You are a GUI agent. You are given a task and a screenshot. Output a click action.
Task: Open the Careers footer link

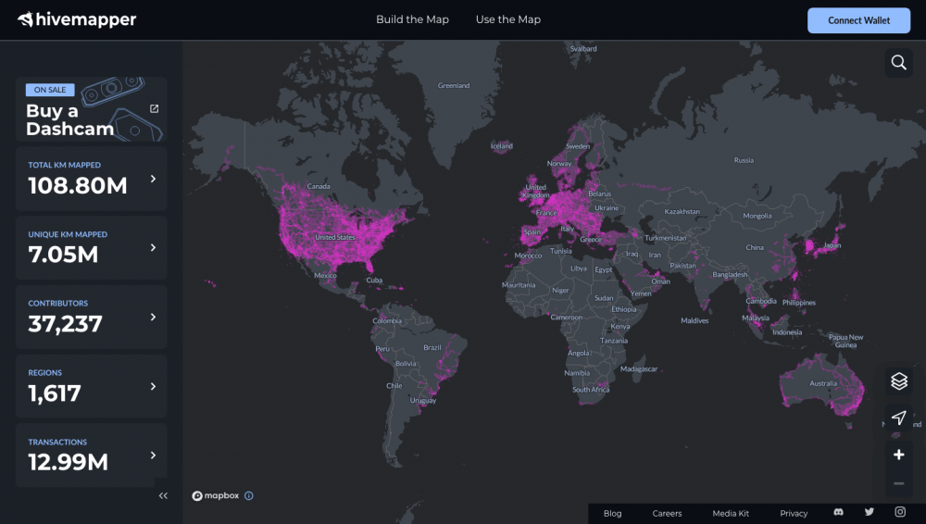[667, 514]
